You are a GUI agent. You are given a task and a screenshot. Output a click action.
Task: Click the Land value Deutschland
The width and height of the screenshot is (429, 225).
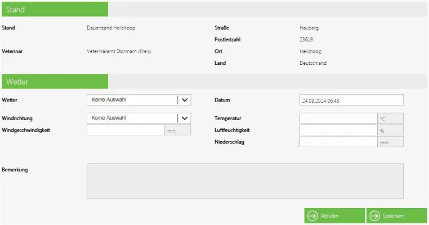(x=312, y=63)
